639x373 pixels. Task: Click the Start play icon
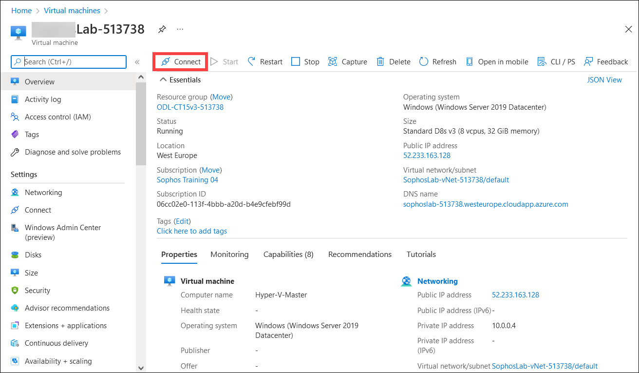tap(214, 62)
